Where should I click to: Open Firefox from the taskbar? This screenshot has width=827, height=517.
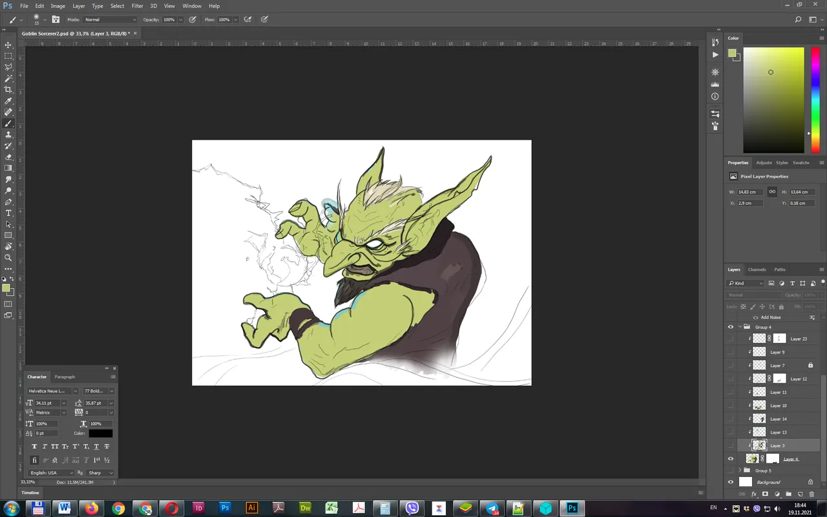point(91,508)
